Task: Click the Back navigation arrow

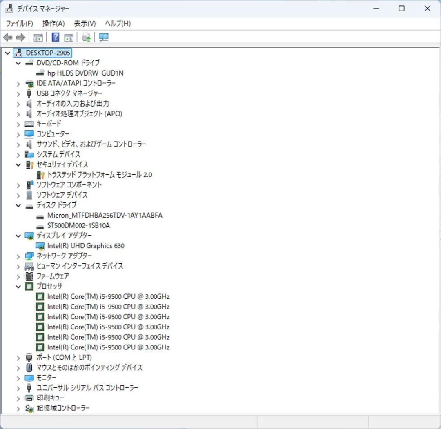Action: (7, 37)
